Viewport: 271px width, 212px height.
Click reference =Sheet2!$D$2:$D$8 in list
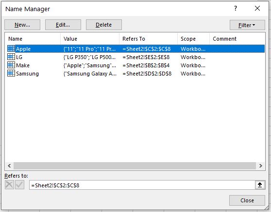pyautogui.click(x=147, y=74)
